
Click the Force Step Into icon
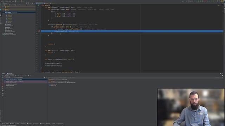pyautogui.click(x=22, y=76)
